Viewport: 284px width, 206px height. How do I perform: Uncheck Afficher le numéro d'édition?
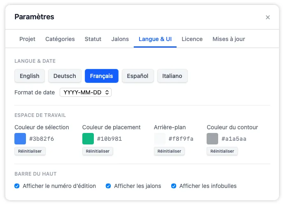(x=17, y=186)
